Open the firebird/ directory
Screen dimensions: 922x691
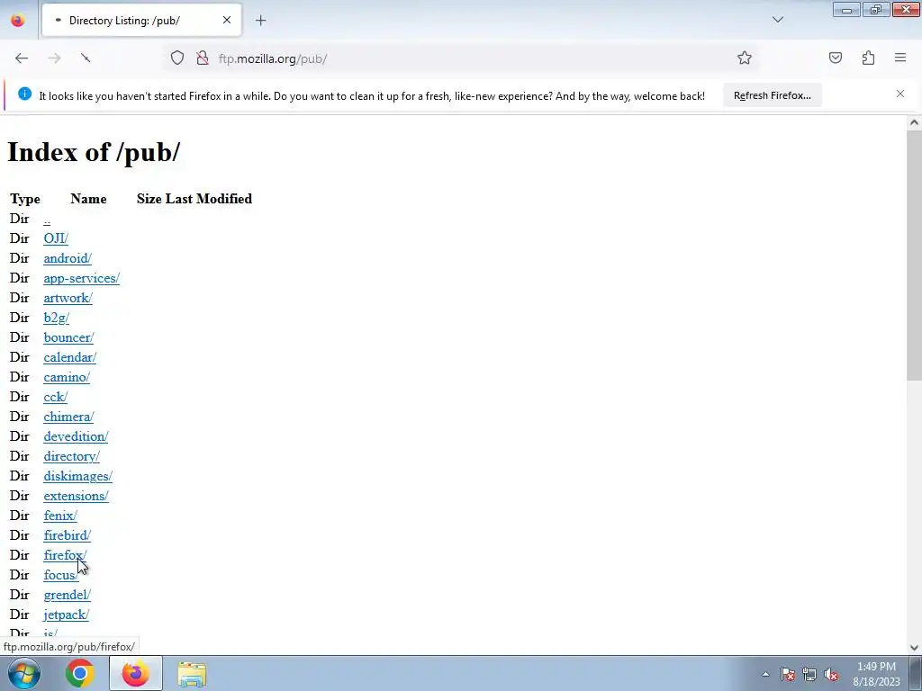click(x=67, y=536)
